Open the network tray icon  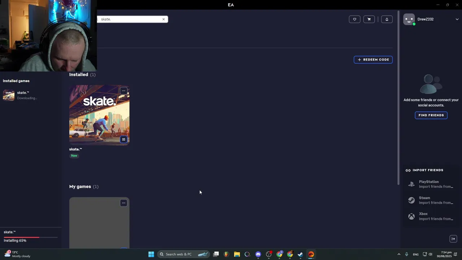[425, 254]
